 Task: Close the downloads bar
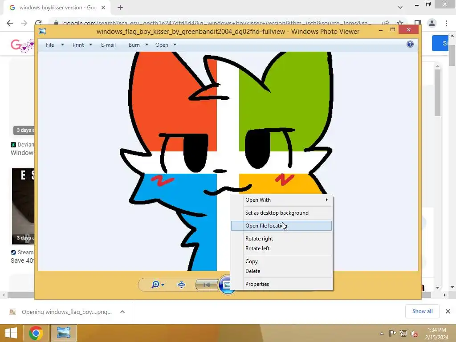coord(448,311)
